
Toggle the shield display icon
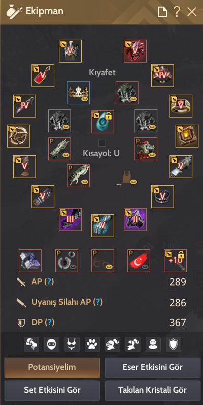coord(174,344)
